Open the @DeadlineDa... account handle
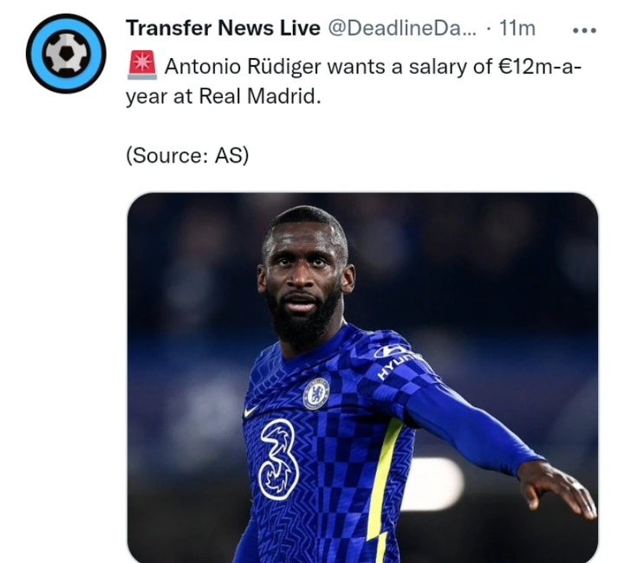Viewport: 624px width, 563px height. pyautogui.click(x=401, y=29)
